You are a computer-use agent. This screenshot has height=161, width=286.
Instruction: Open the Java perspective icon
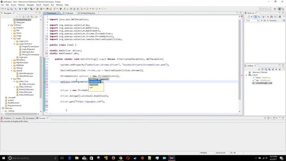coord(280,9)
